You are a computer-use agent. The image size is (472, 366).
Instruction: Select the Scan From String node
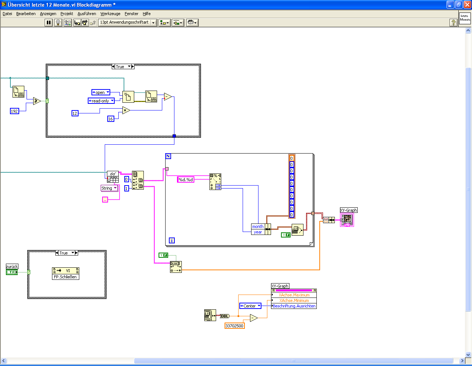215,182
